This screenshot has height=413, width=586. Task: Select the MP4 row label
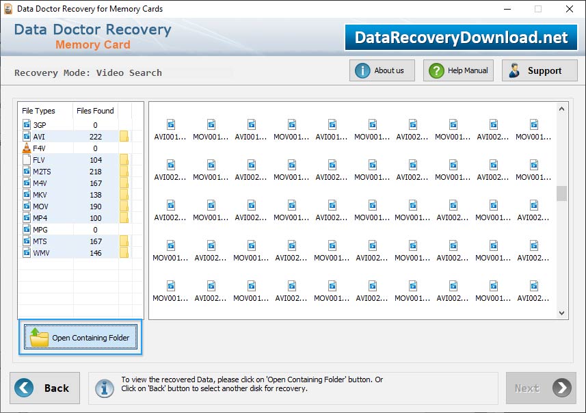coord(40,218)
